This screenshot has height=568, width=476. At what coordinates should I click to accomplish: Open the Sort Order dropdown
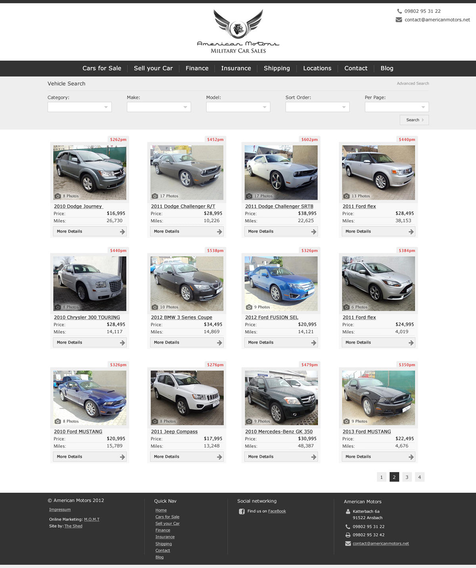click(317, 107)
